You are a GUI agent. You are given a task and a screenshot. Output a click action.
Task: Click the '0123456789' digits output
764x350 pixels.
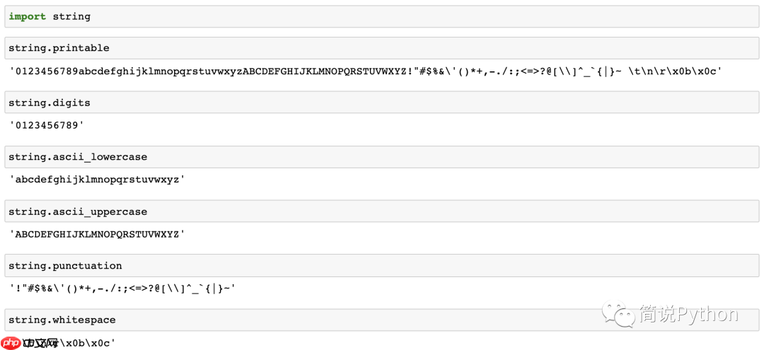pyautogui.click(x=47, y=126)
